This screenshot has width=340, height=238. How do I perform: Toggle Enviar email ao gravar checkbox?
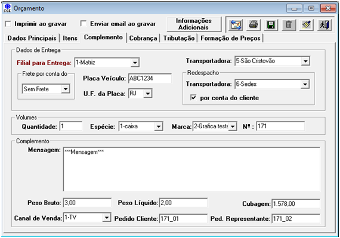[x=84, y=23]
